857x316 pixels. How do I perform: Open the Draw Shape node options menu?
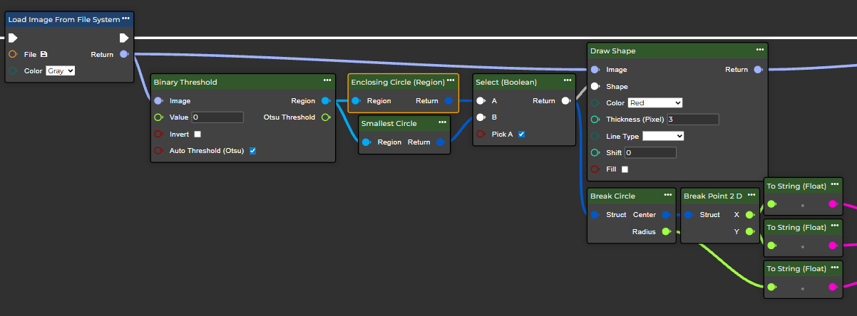759,50
